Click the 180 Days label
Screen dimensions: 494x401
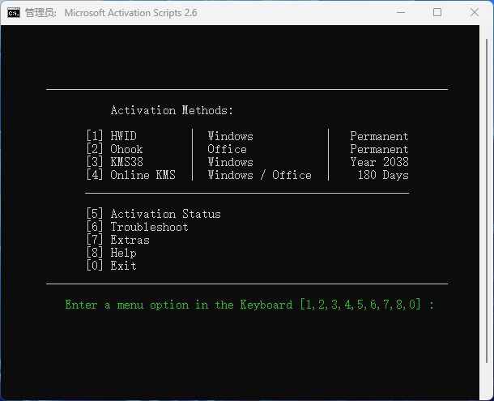point(382,175)
